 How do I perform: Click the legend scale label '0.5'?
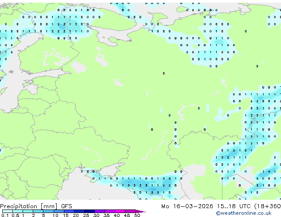click(16, 215)
